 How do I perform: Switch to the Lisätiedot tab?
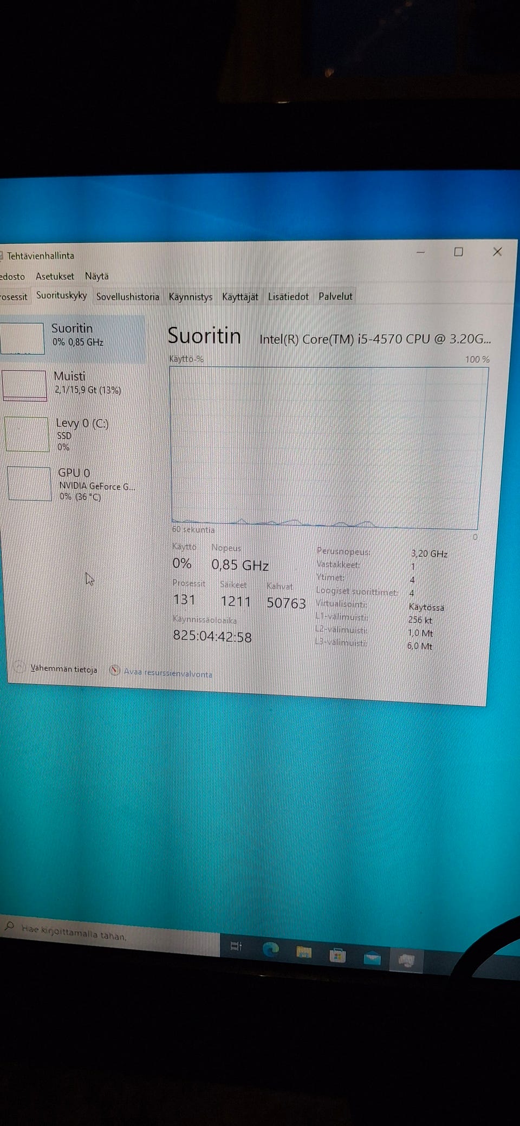[288, 297]
